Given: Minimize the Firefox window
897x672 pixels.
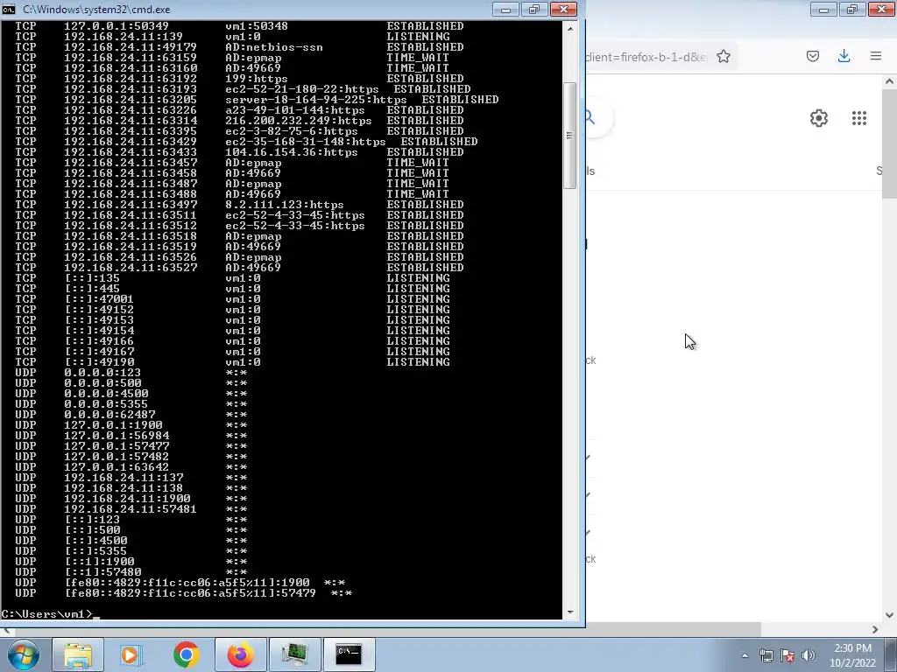Looking at the screenshot, I should point(823,9).
